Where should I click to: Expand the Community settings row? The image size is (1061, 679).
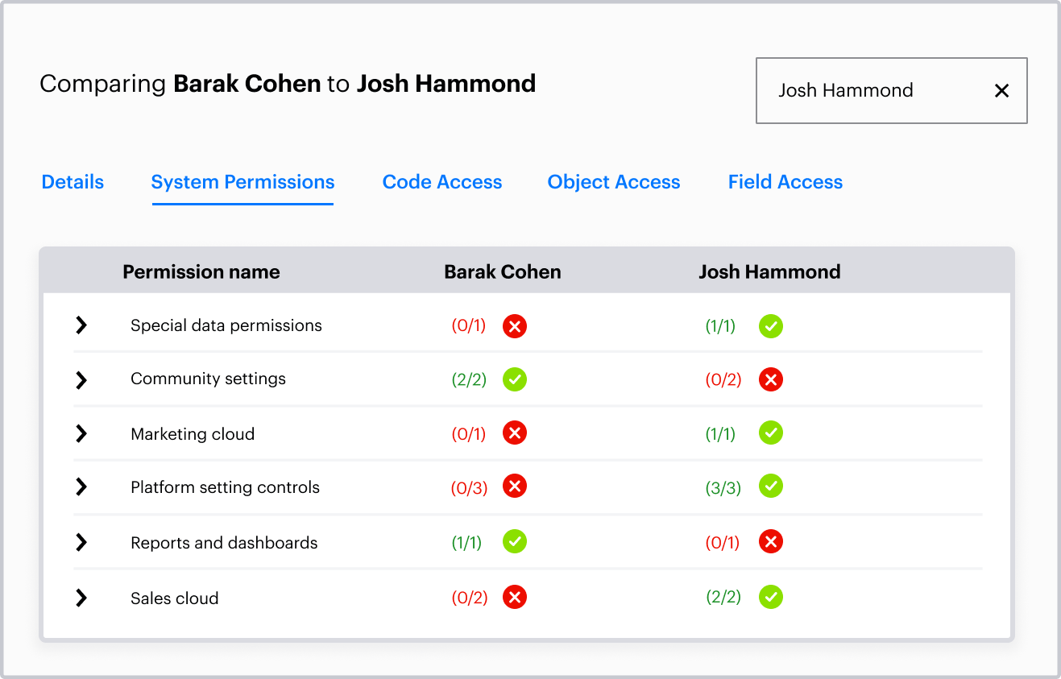click(x=81, y=379)
